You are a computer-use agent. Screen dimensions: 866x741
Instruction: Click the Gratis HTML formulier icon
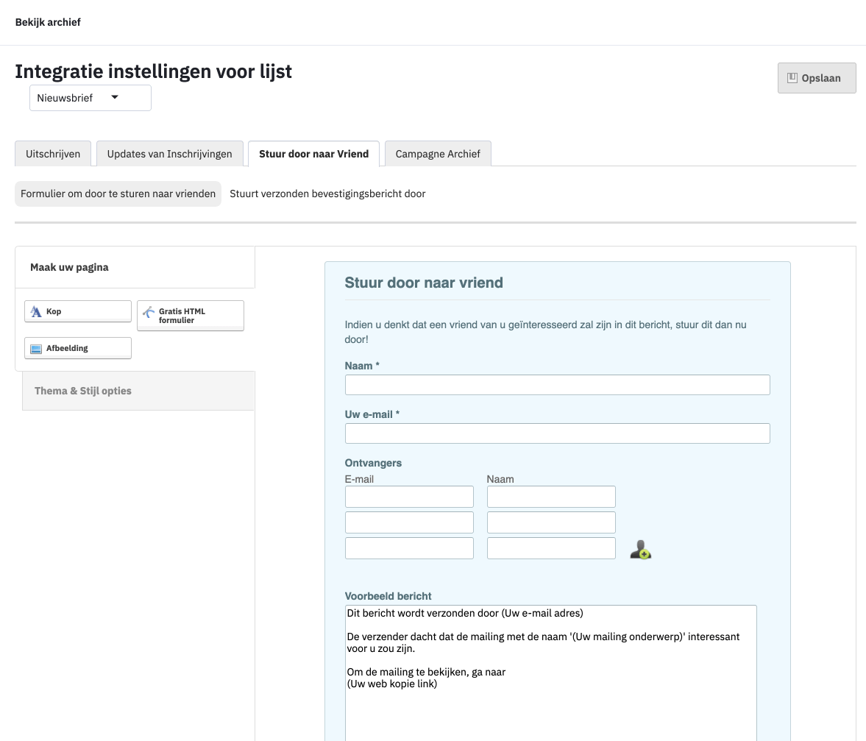pos(149,313)
